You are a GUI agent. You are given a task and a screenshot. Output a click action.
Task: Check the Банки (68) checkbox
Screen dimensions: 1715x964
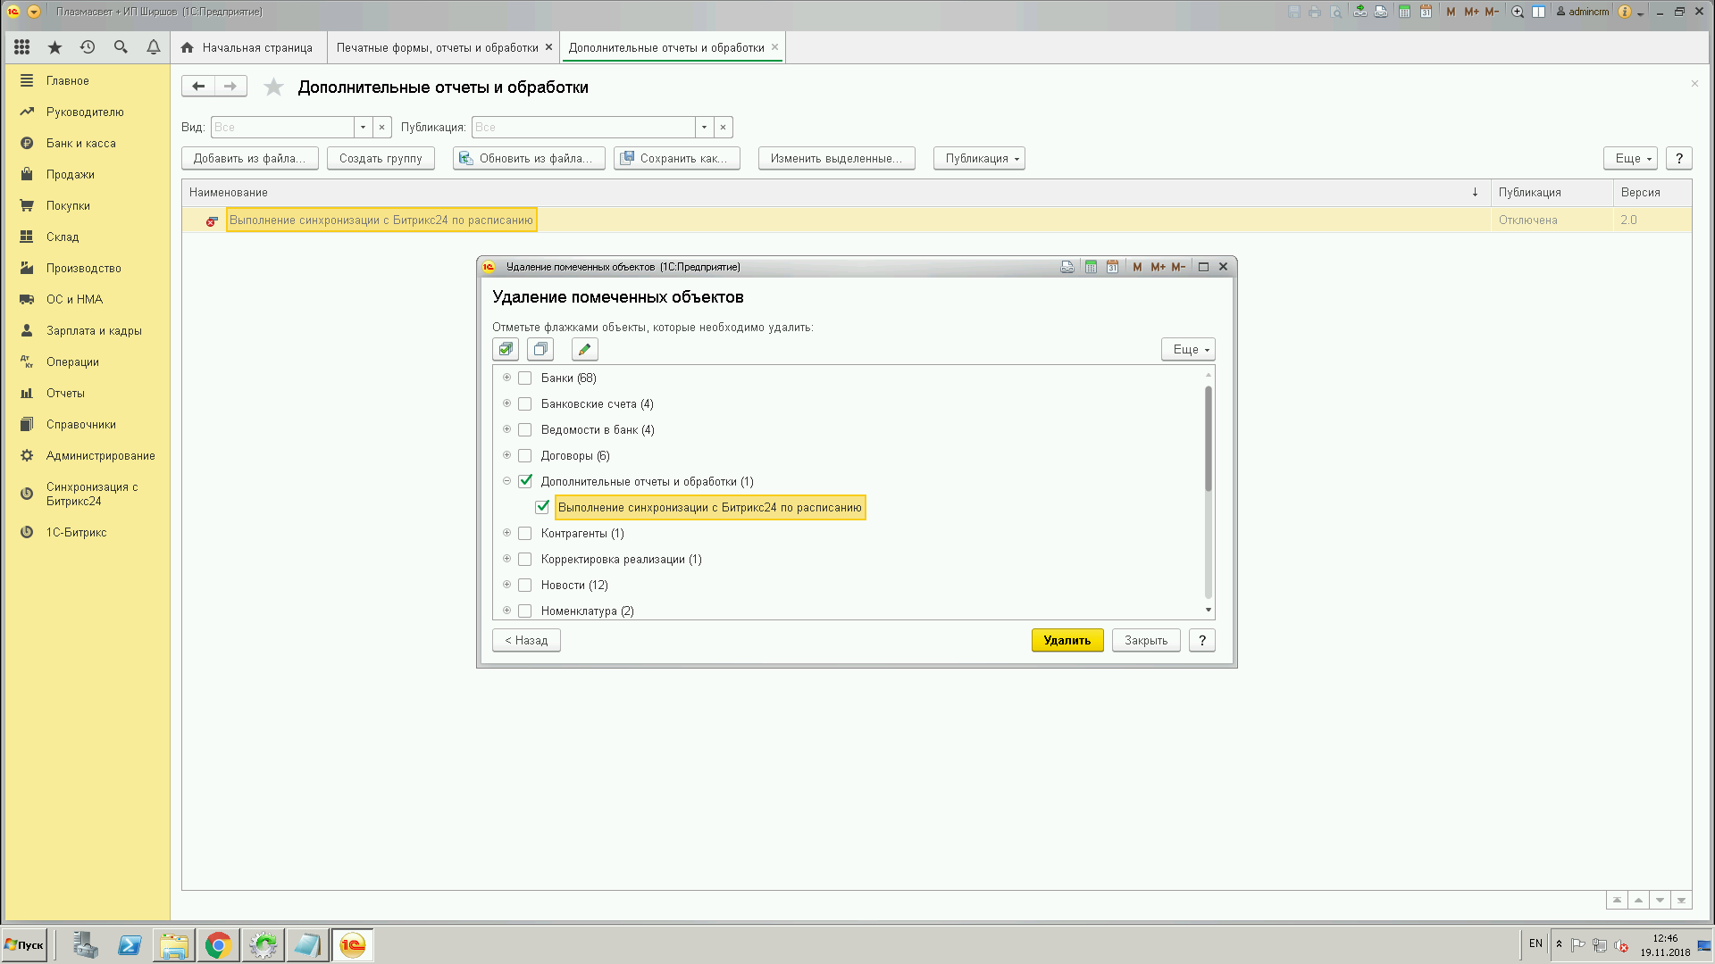click(x=525, y=378)
